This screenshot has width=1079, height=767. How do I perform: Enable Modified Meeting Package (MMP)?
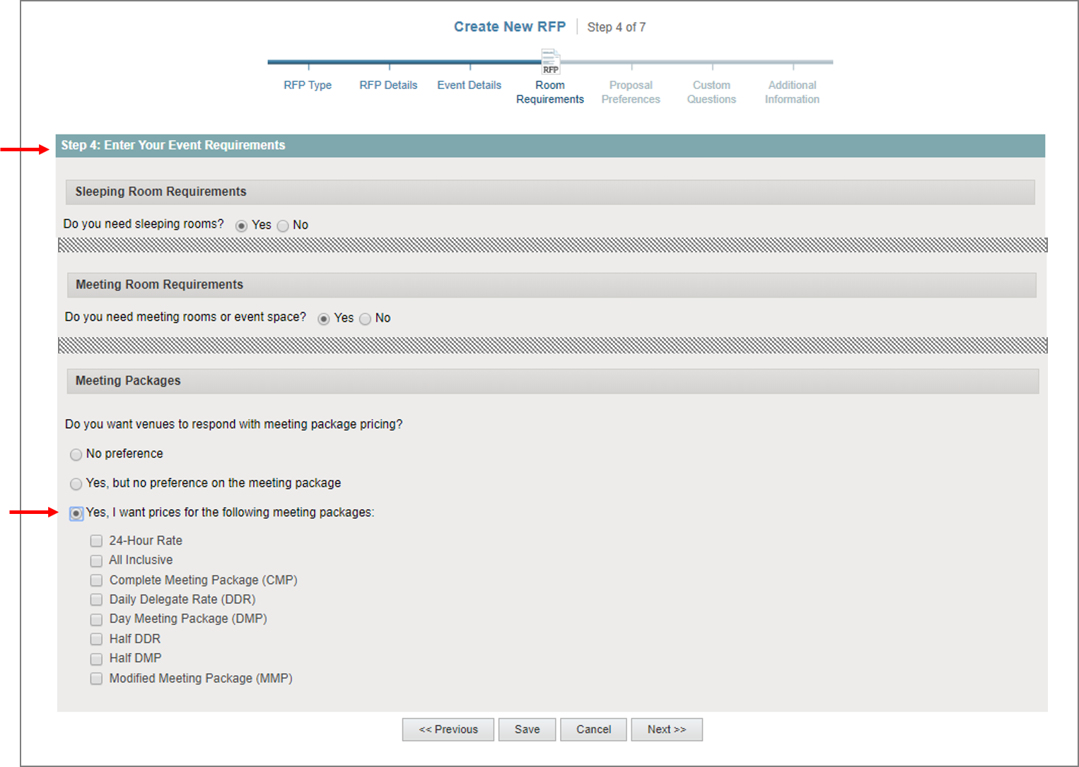coord(96,679)
